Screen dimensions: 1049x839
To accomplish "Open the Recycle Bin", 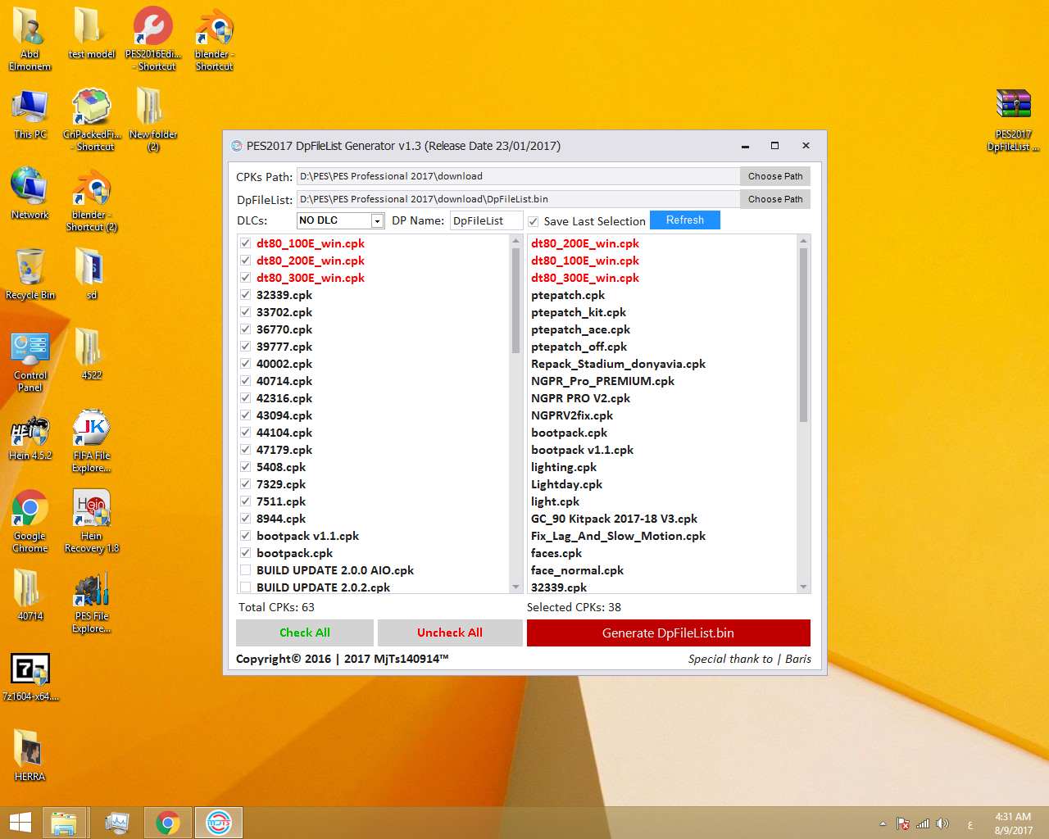I will [x=30, y=274].
